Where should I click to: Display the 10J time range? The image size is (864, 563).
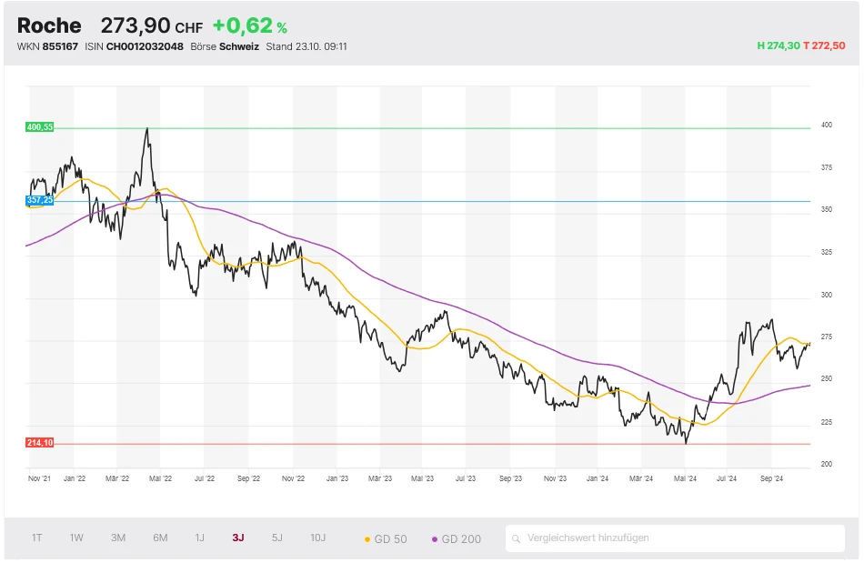pyautogui.click(x=317, y=538)
